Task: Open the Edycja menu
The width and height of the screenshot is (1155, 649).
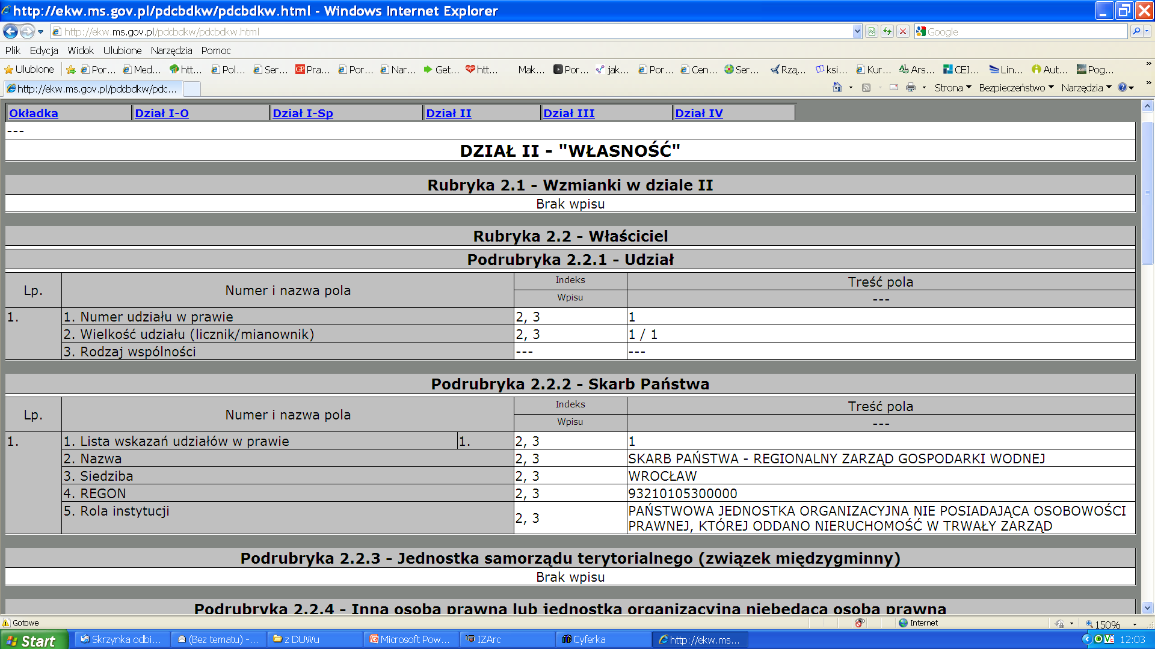Action: click(x=44, y=50)
